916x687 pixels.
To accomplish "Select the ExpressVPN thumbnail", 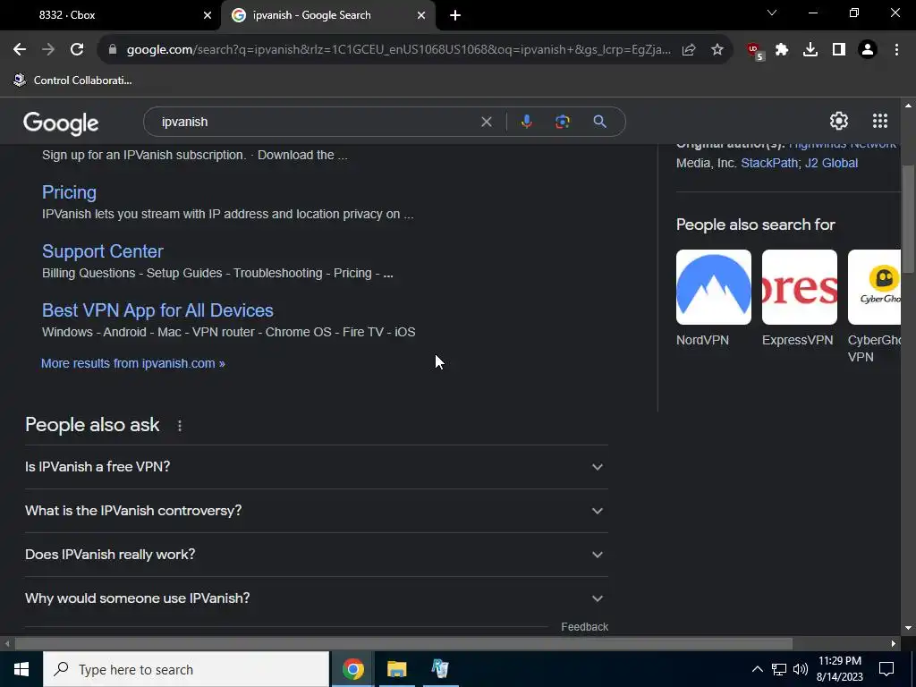I will [x=799, y=287].
